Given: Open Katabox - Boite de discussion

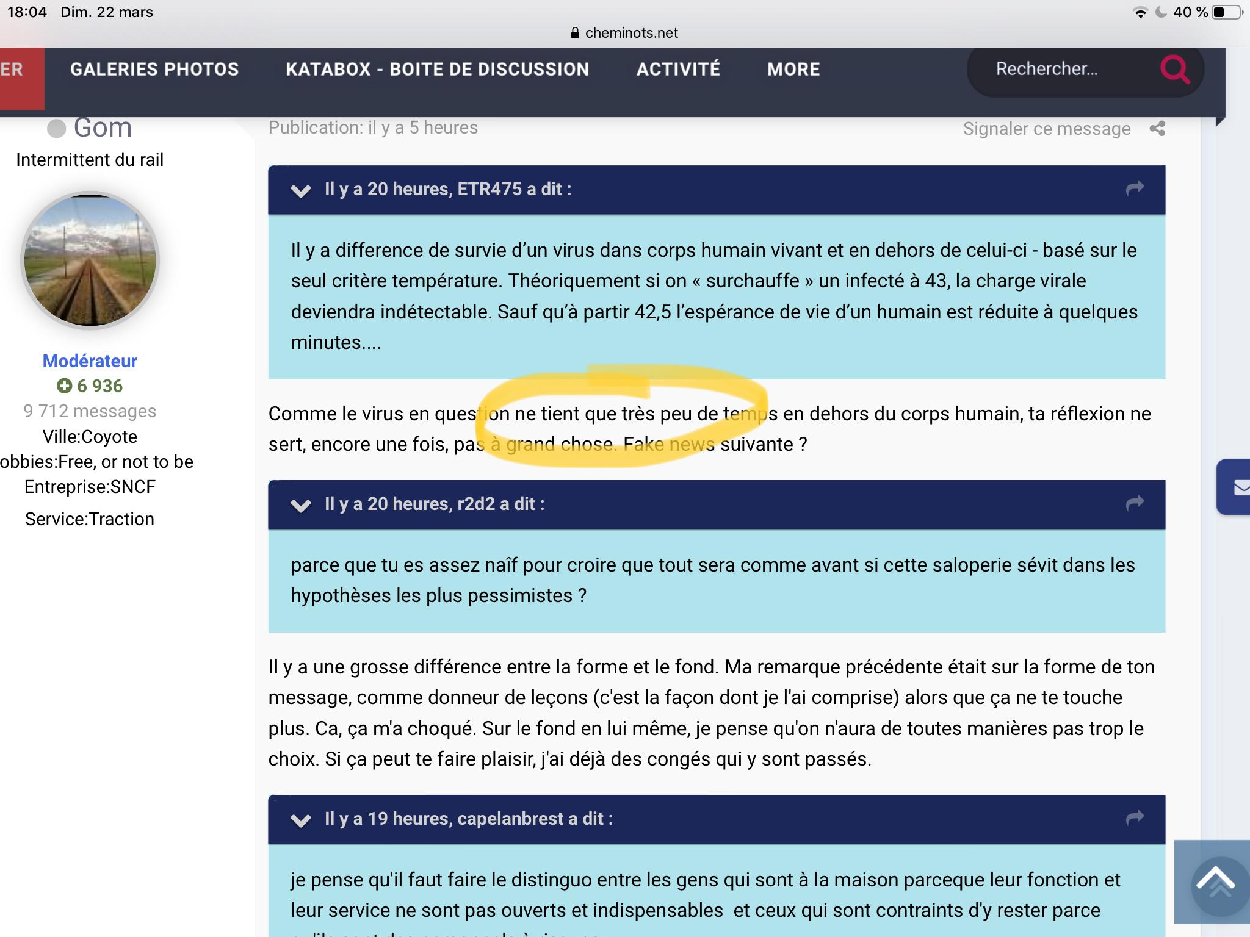Looking at the screenshot, I should [437, 69].
